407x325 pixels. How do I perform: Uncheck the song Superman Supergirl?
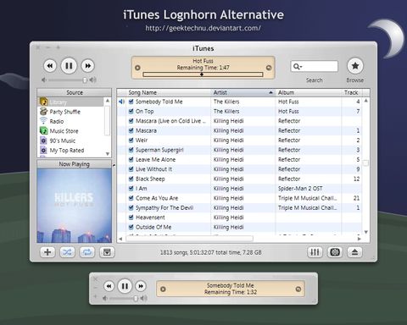coord(131,150)
